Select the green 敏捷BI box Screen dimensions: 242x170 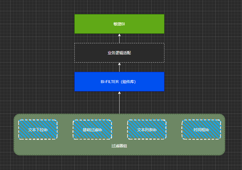point(119,24)
